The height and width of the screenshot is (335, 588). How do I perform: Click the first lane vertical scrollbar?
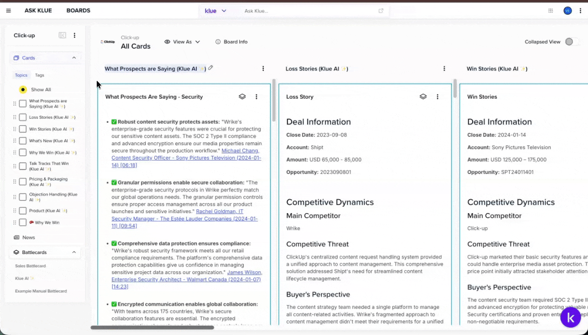coord(274,100)
